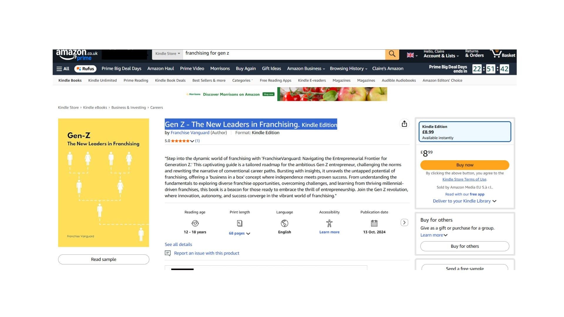
Task: Open the All hamburger menu
Action: pyautogui.click(x=63, y=69)
